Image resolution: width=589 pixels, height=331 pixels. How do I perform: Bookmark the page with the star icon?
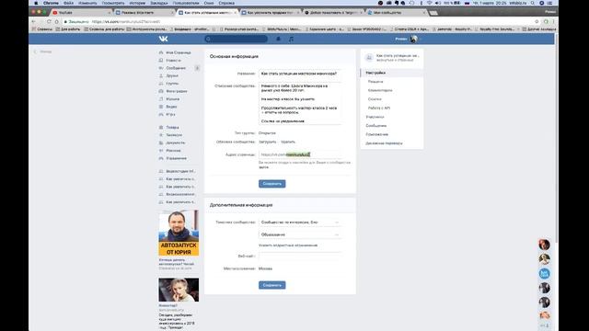[x=537, y=22]
